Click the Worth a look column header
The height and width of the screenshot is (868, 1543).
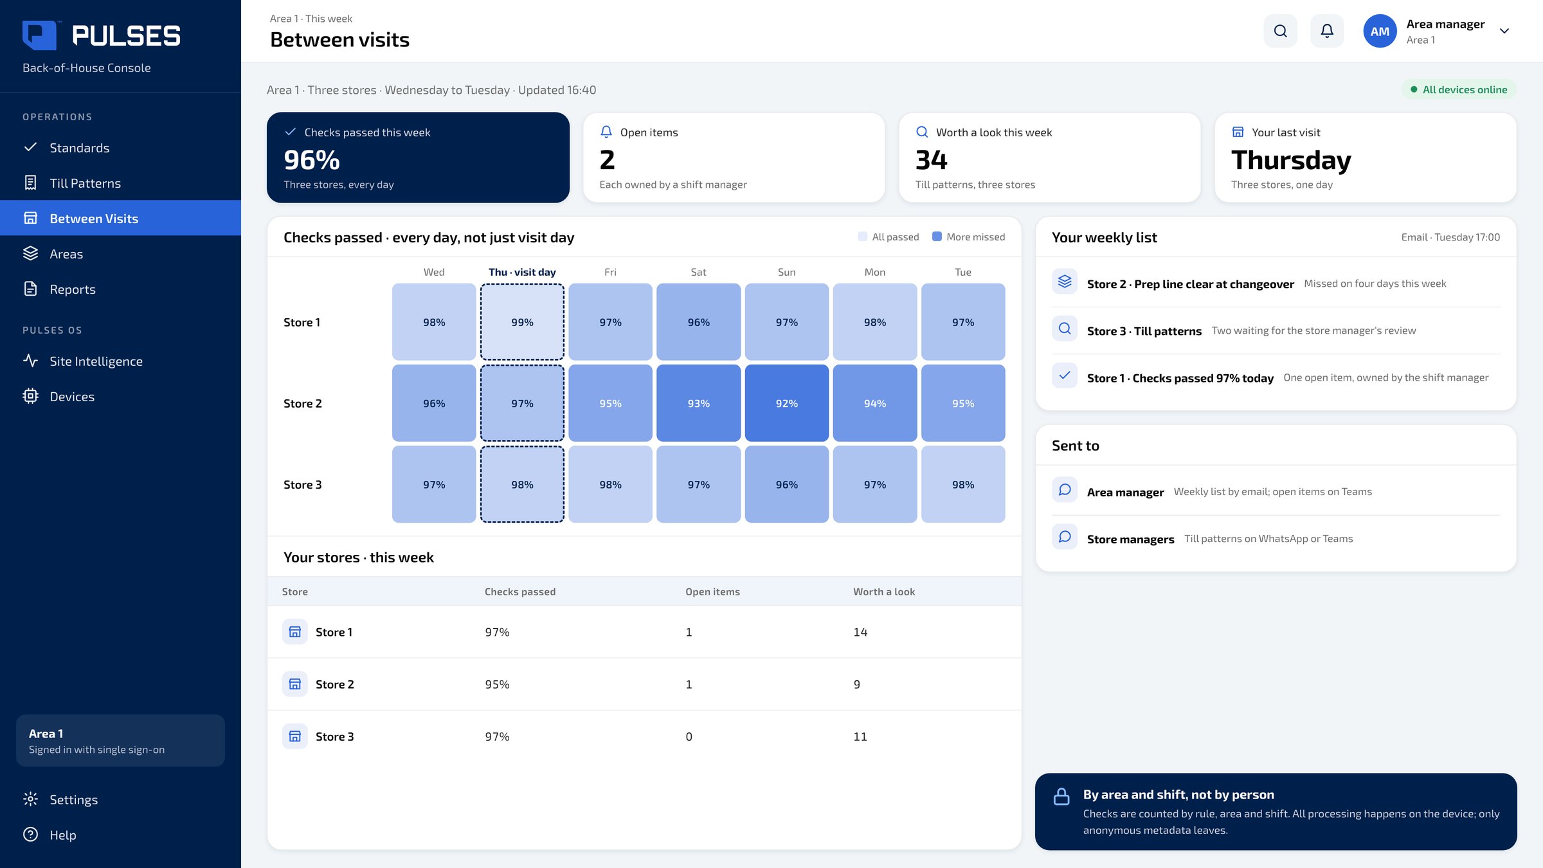884,592
